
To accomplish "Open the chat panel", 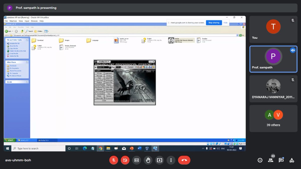I will click(281, 160).
